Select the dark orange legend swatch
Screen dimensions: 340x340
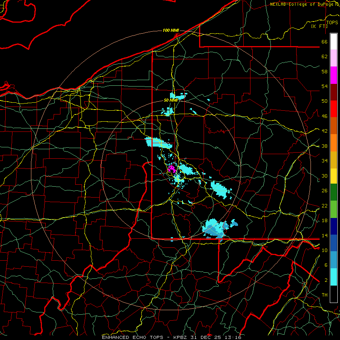pyautogui.click(x=334, y=126)
